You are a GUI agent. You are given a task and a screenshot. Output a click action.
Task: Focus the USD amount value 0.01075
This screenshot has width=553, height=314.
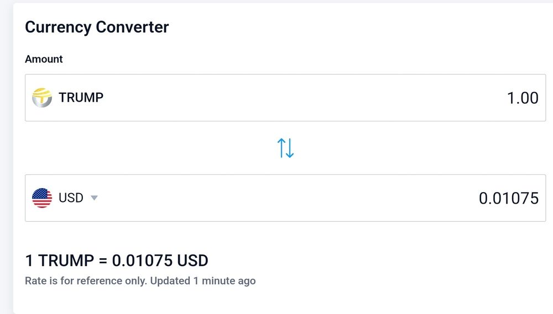click(x=509, y=198)
